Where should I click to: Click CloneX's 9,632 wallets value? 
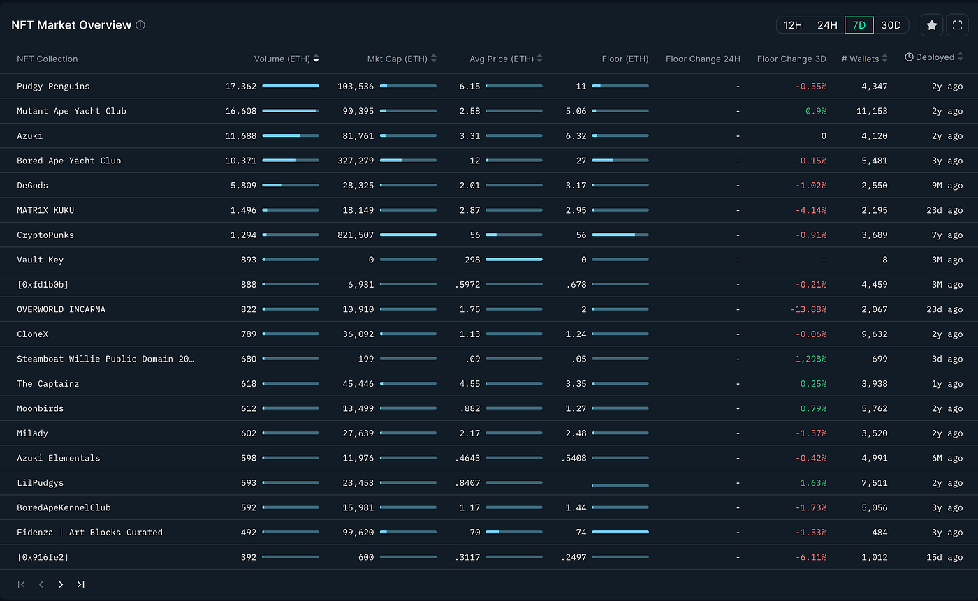874,334
